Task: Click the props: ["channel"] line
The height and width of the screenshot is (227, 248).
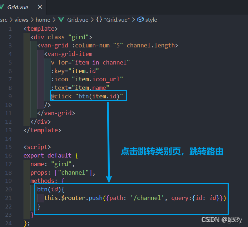Action: 63,172
